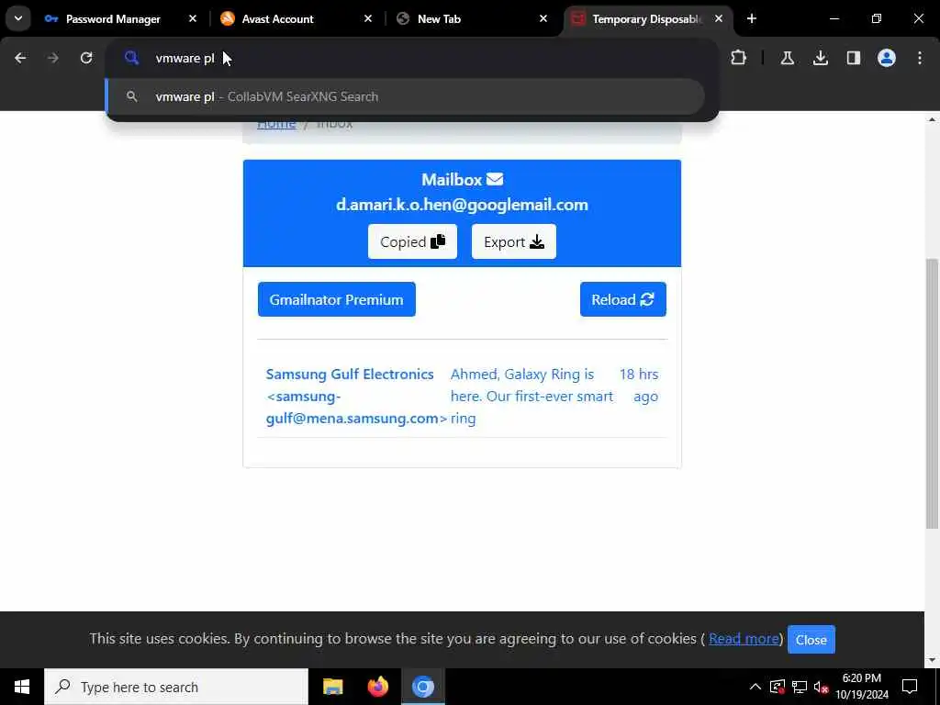Image resolution: width=940 pixels, height=705 pixels.
Task: Open the Chrome taskbar icon
Action: [422, 687]
